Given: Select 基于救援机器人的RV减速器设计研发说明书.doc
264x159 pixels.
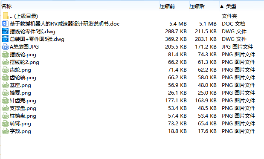Looking at the screenshot, I should [x=64, y=24].
